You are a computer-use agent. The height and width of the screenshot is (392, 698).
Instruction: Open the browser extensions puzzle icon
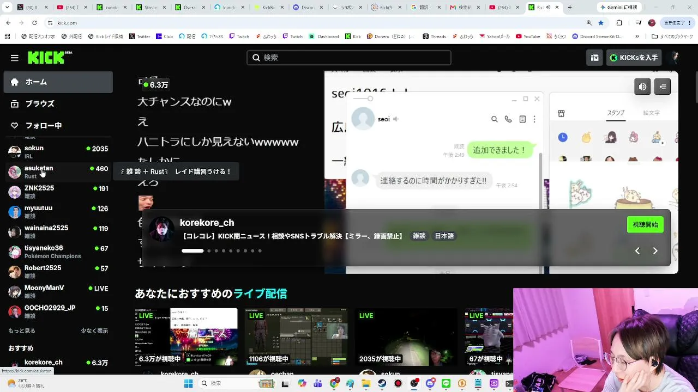619,23
